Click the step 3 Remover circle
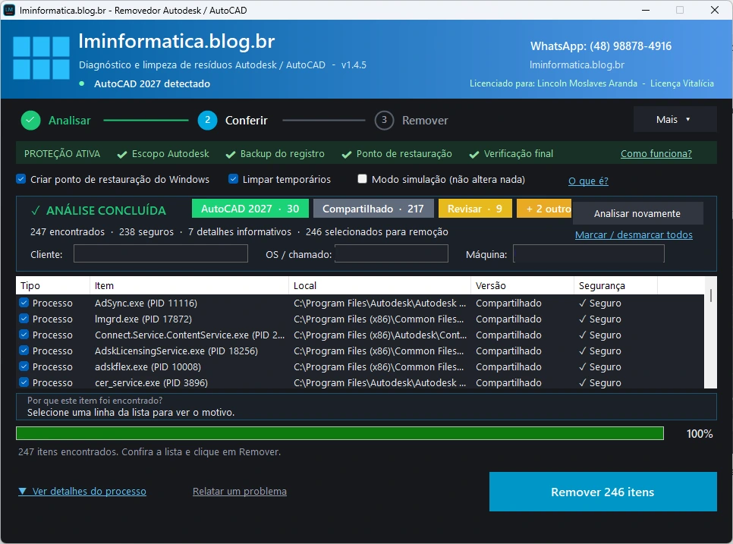 384,121
